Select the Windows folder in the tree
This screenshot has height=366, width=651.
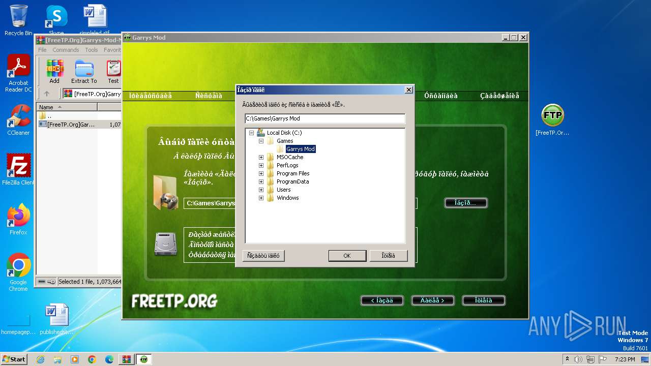click(x=287, y=198)
